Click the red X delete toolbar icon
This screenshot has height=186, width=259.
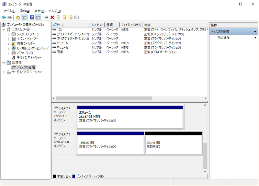point(52,17)
